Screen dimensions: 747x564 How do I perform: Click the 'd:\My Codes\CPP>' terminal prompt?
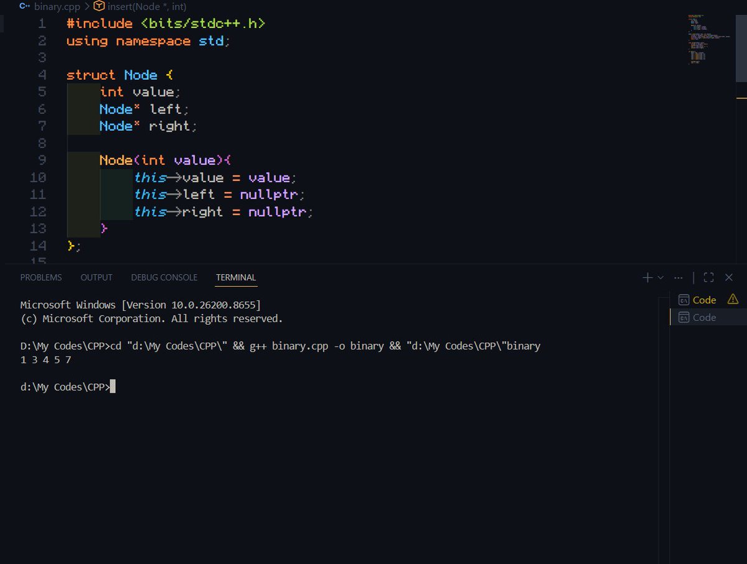[x=65, y=387]
